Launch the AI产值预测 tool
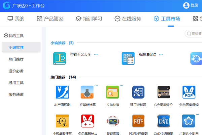The width and height of the screenshot is (202, 135). 62,92
